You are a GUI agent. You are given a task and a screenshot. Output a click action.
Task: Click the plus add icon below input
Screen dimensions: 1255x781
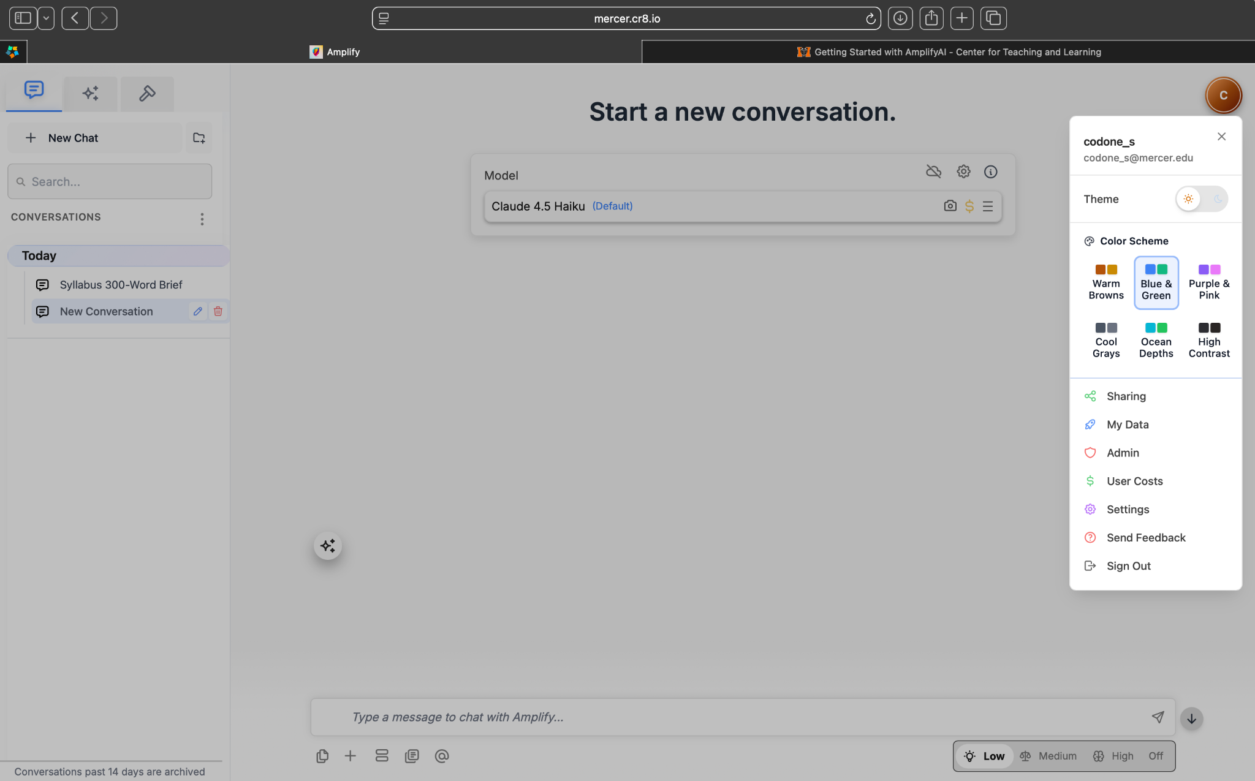pos(351,756)
